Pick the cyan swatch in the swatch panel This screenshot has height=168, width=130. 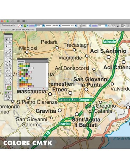22,78
